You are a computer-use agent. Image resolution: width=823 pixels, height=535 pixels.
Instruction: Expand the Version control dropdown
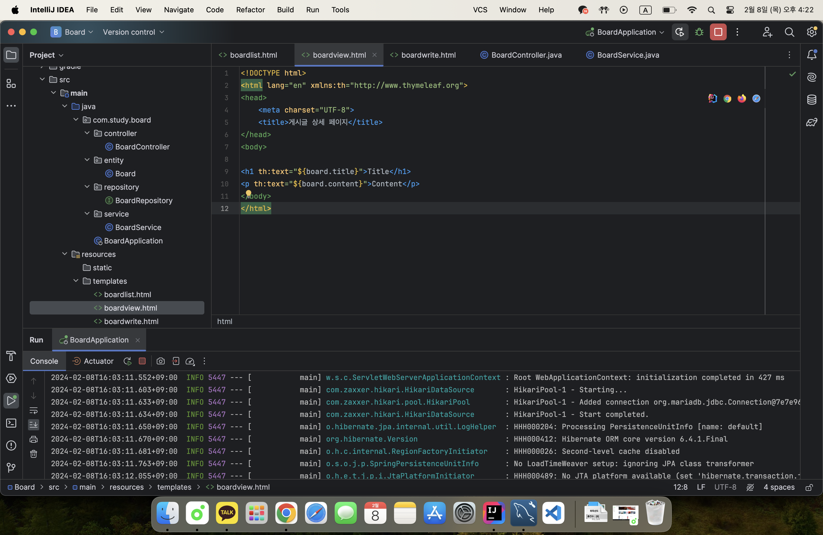click(133, 32)
